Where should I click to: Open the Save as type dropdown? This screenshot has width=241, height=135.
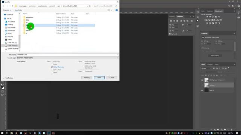[x=68, y=58]
